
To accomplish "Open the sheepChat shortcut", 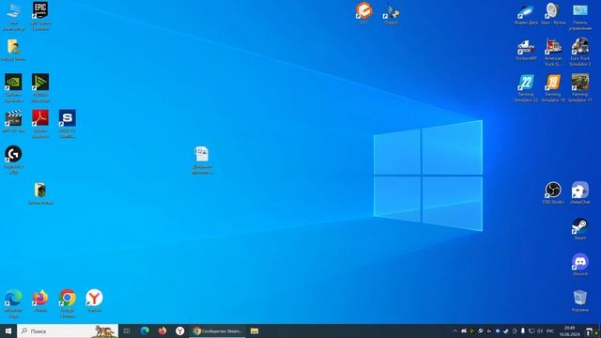I will coord(580,192).
